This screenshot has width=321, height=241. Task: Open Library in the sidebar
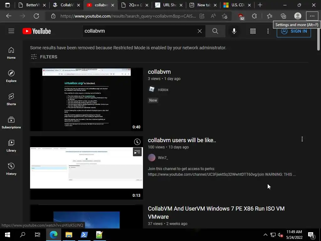pos(11,146)
